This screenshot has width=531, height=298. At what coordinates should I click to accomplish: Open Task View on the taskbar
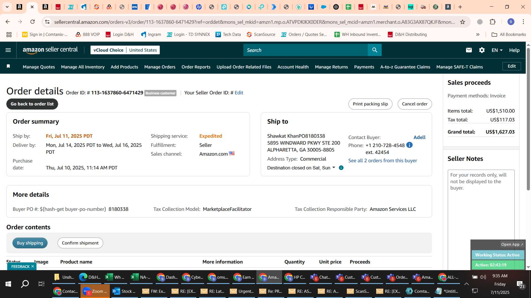point(41,284)
